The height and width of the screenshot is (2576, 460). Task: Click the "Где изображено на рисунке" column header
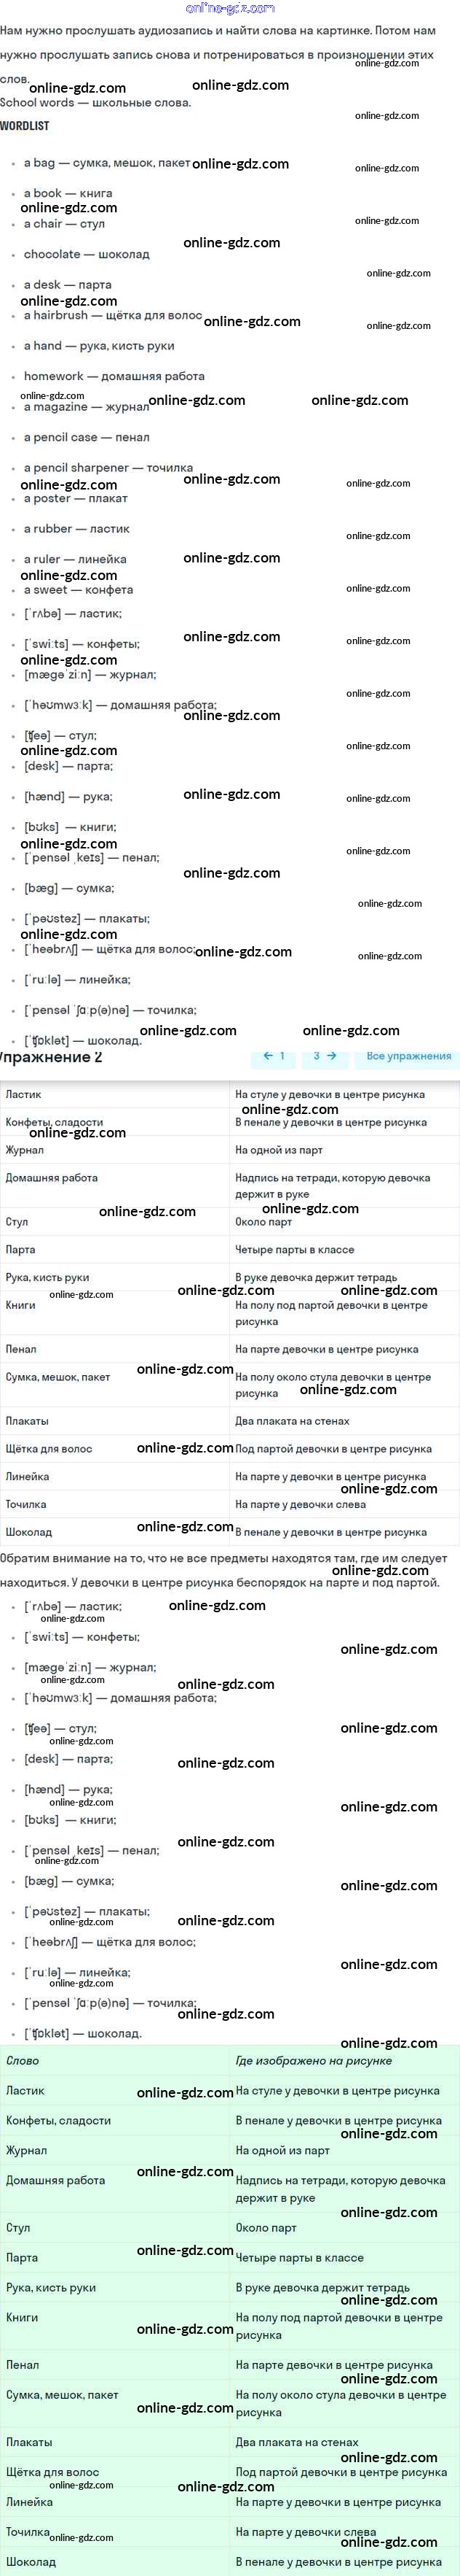pyautogui.click(x=313, y=2060)
